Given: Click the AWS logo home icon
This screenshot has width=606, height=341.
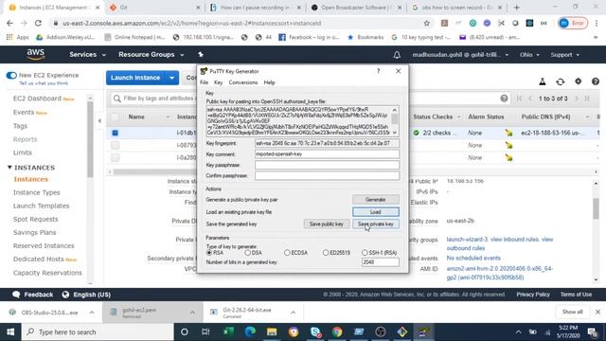Looking at the screenshot, I should coord(36,55).
